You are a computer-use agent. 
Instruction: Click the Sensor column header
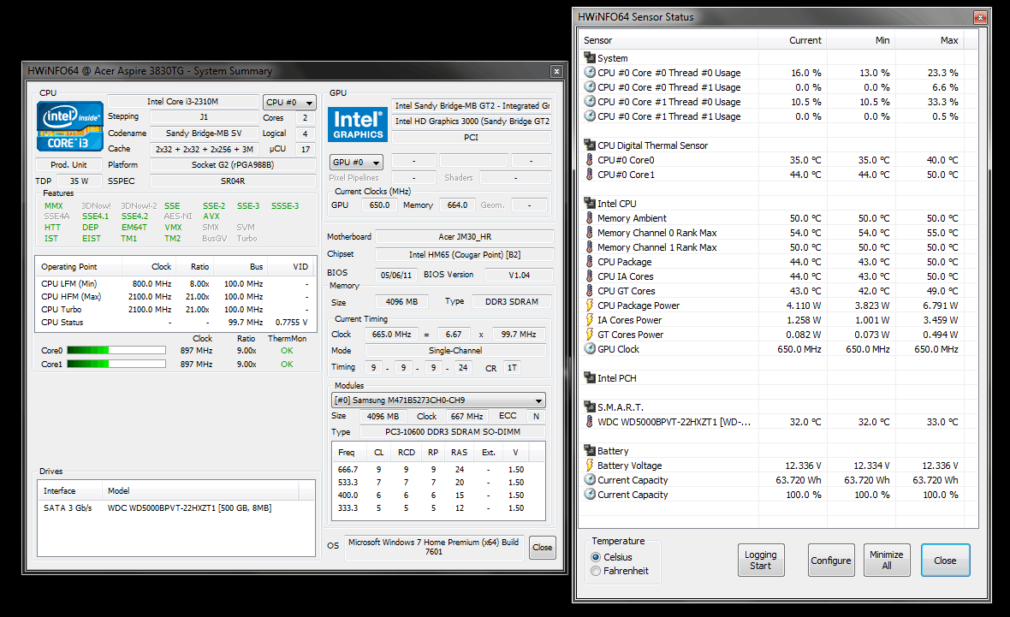[668, 40]
